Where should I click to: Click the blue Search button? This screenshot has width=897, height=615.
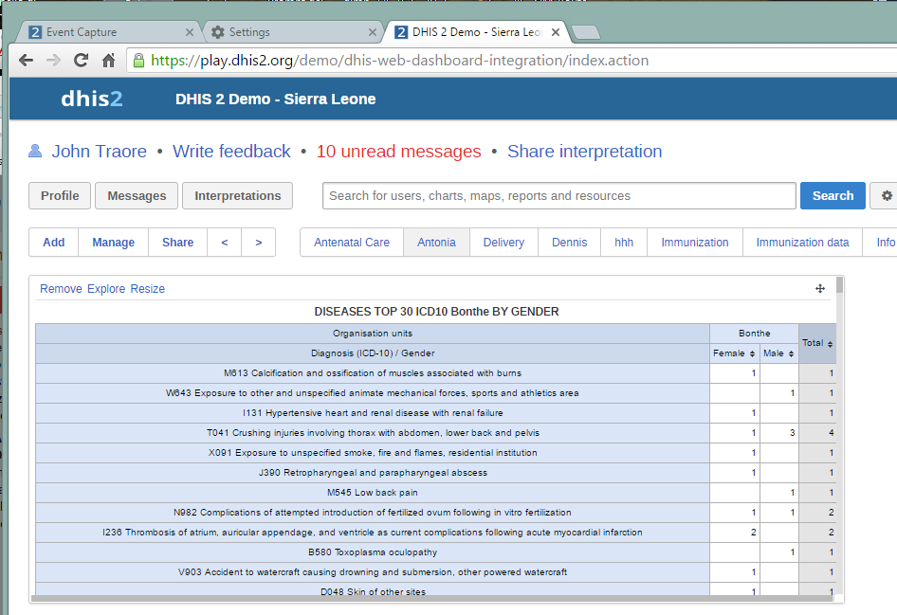pyautogui.click(x=833, y=196)
